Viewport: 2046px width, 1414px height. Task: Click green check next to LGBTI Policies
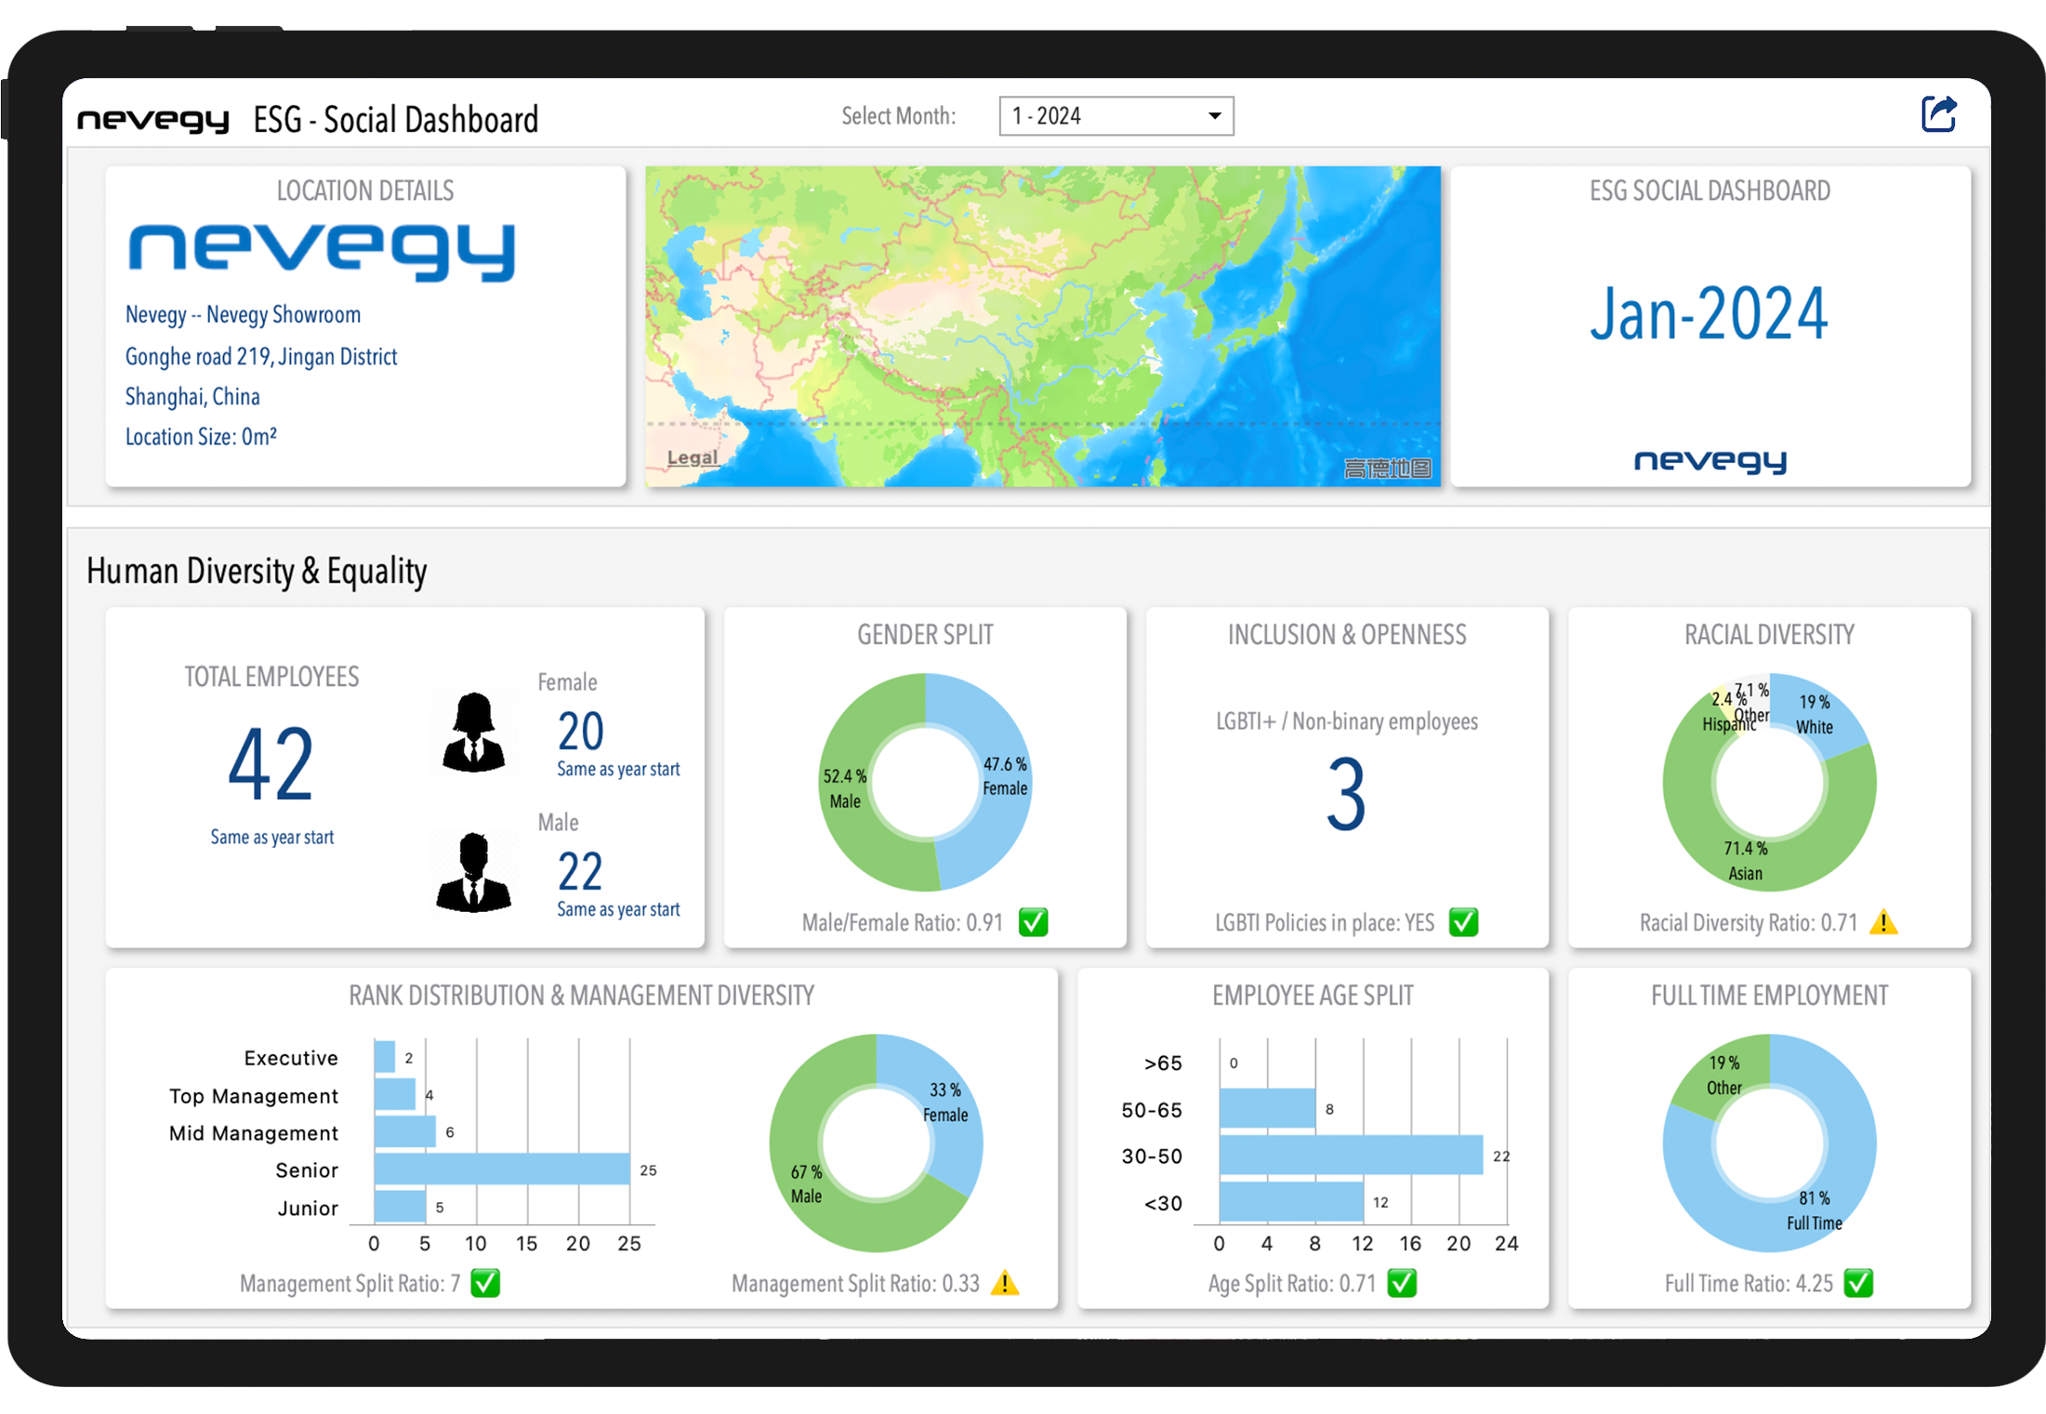point(1463,922)
